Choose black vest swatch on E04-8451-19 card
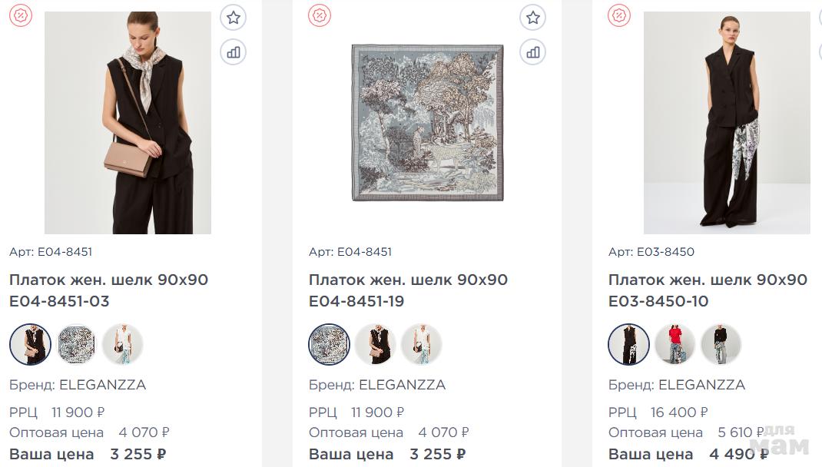The width and height of the screenshot is (822, 467). click(x=376, y=344)
